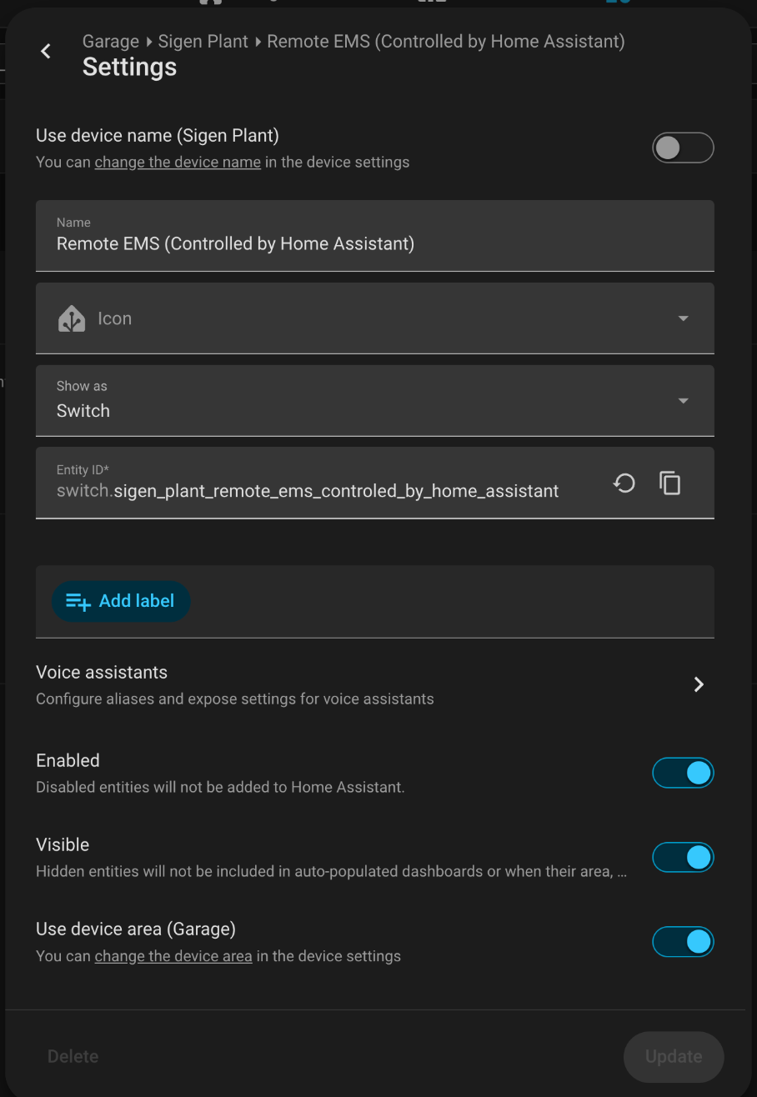Screen dimensions: 757x1097
Task: Click the 'Hidden entities will not be included' description
Action: [x=331, y=872]
